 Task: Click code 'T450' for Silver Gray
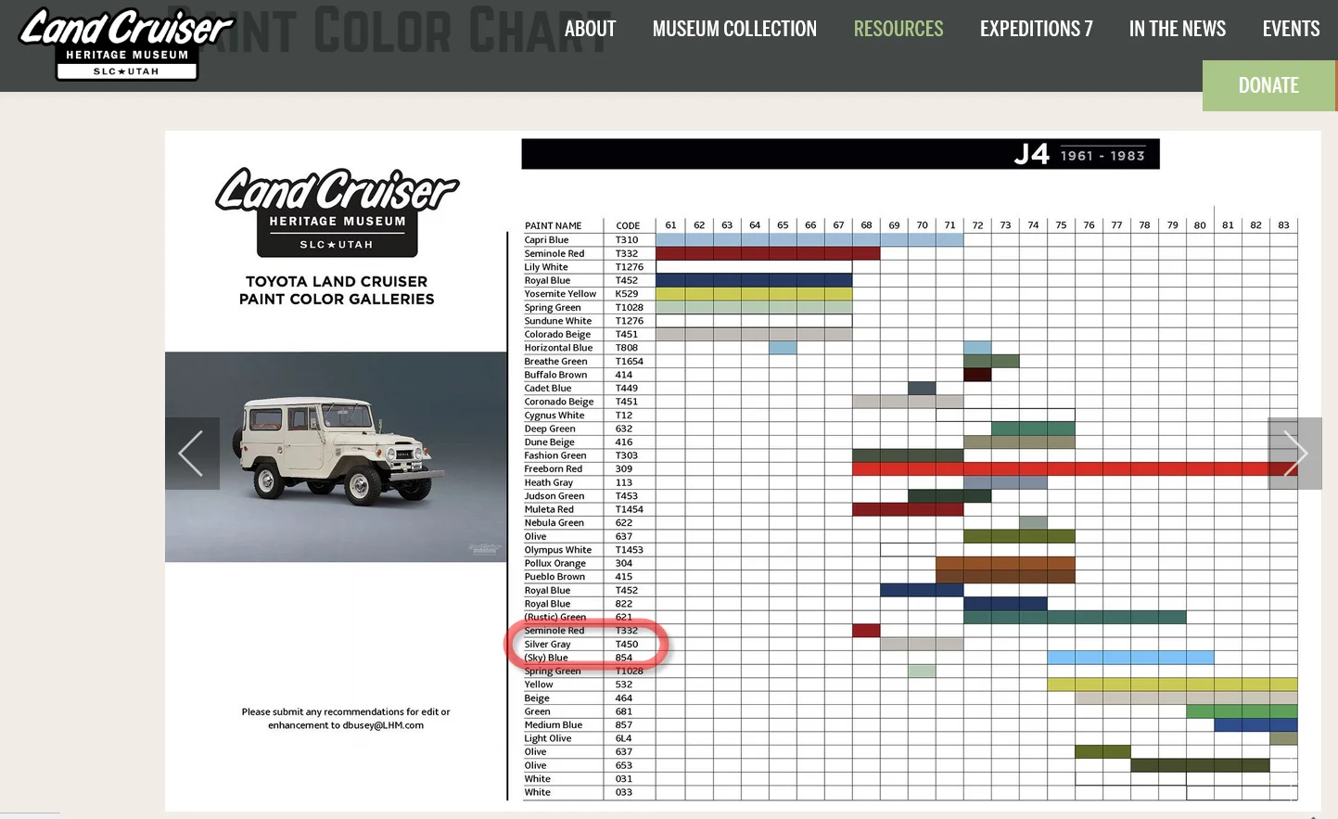point(627,645)
